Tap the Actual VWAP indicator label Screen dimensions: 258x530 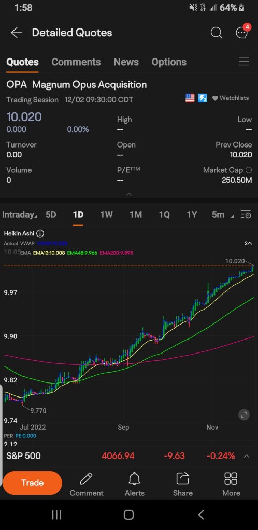point(19,243)
